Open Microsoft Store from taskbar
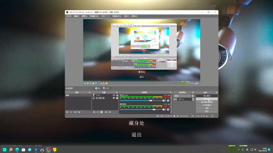The image size is (273, 153). click(23, 150)
